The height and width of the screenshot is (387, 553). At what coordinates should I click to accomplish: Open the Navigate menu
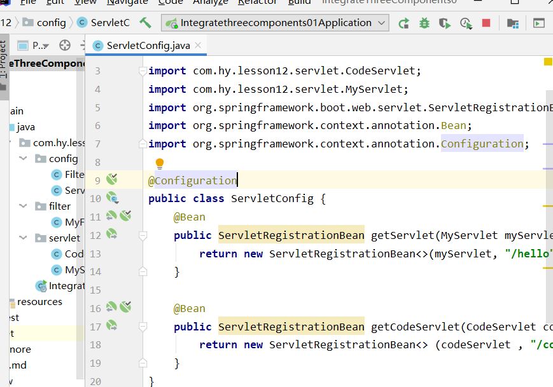coord(127,2)
